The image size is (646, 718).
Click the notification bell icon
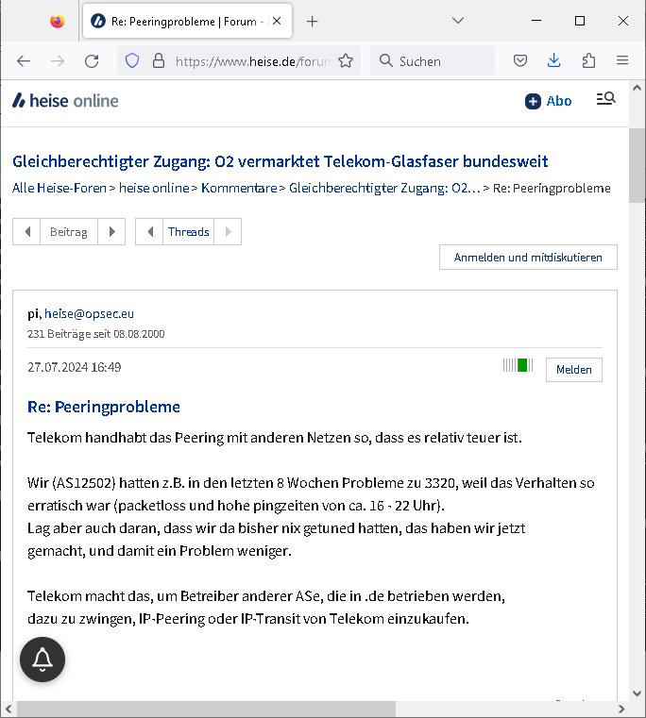42,660
